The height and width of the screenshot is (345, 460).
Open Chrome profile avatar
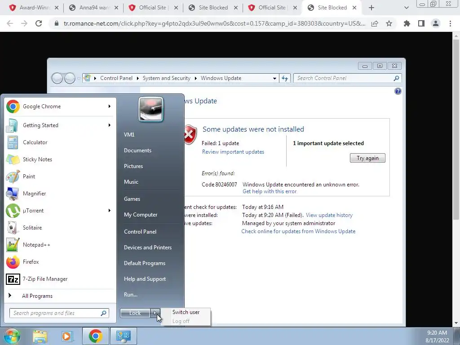436,23
